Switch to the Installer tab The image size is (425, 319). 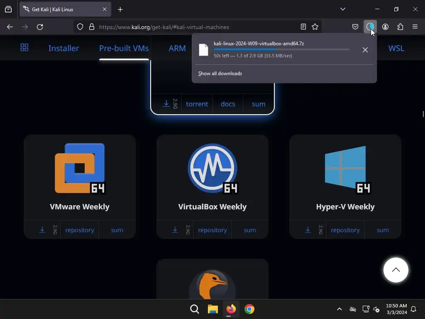(64, 48)
